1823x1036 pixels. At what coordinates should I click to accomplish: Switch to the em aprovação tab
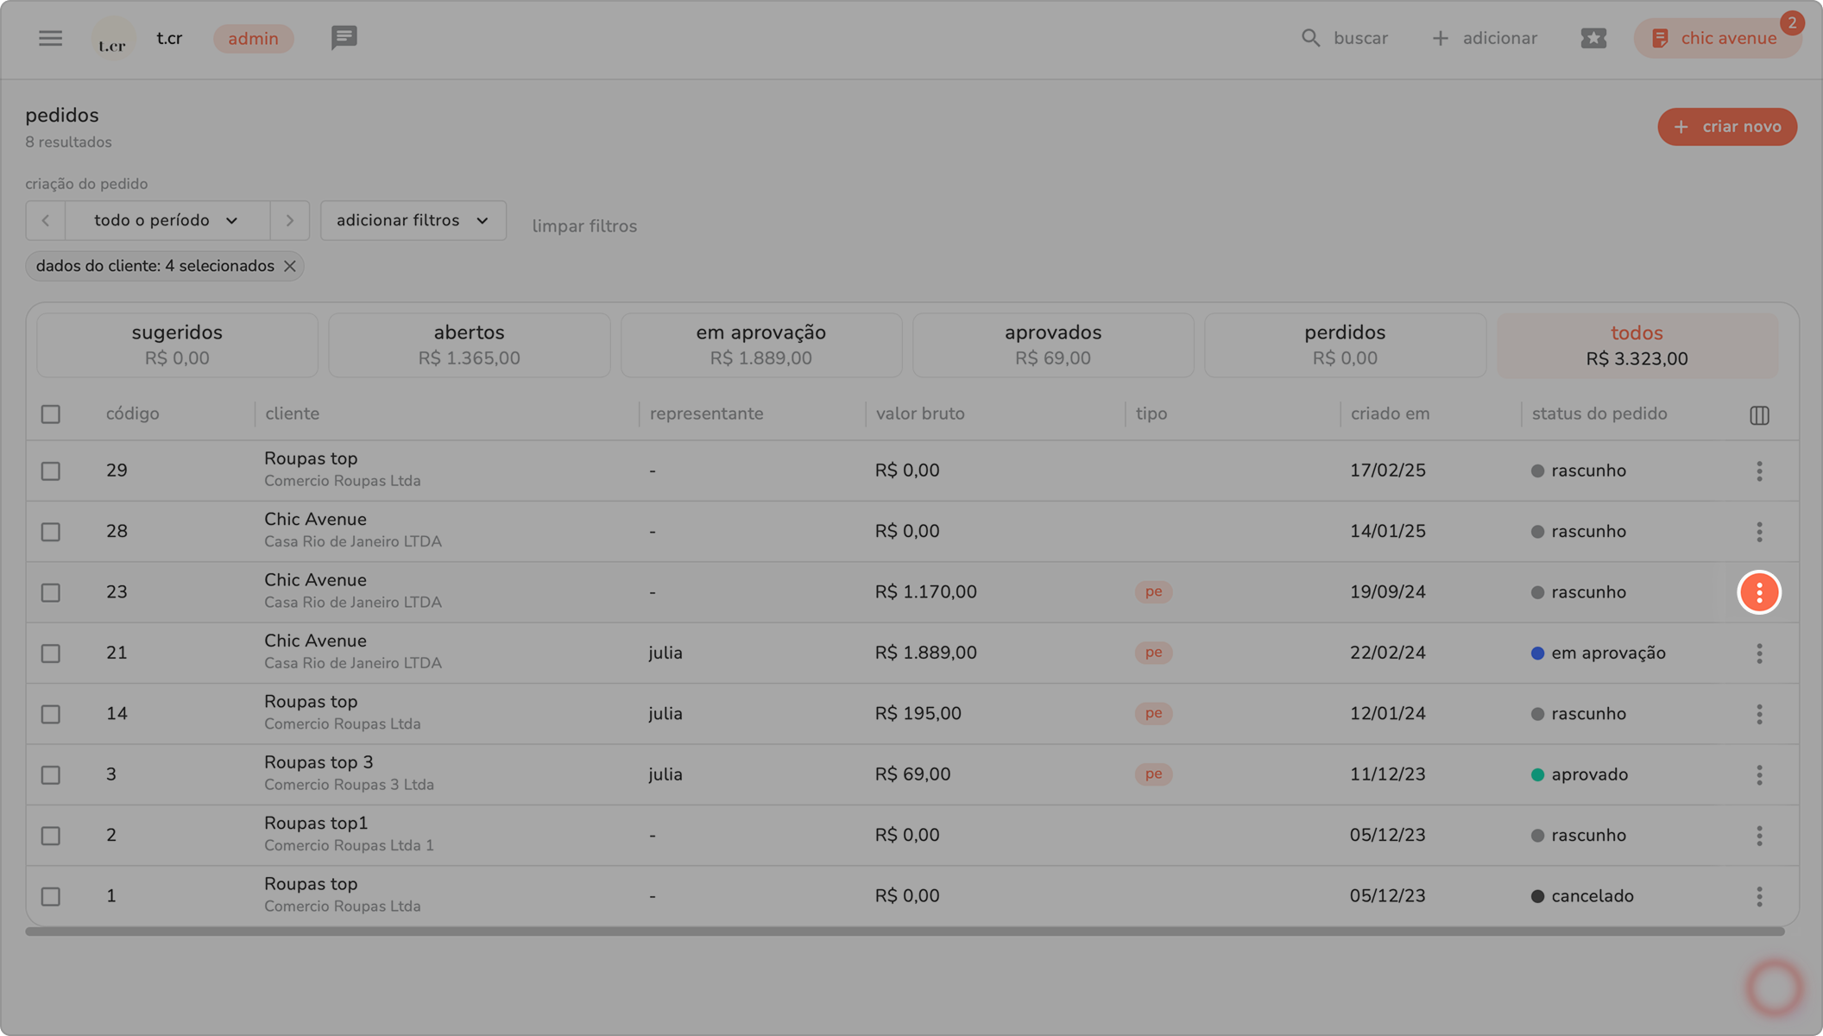[760, 344]
